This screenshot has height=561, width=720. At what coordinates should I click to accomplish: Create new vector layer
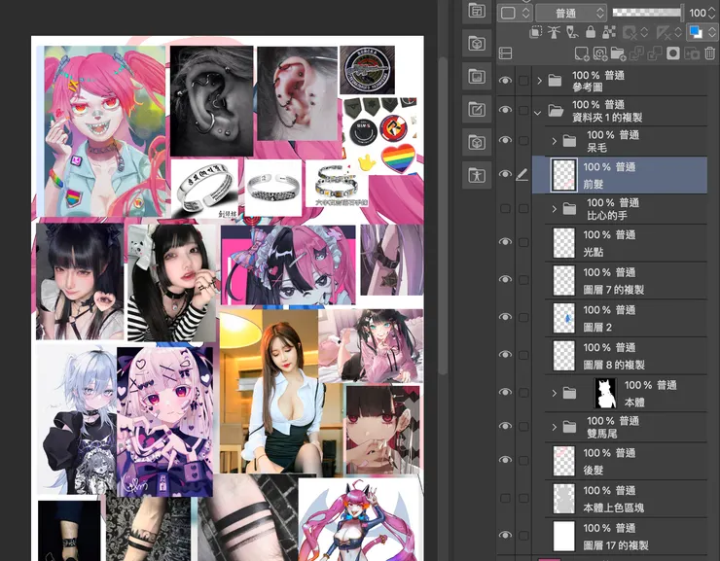pos(600,53)
